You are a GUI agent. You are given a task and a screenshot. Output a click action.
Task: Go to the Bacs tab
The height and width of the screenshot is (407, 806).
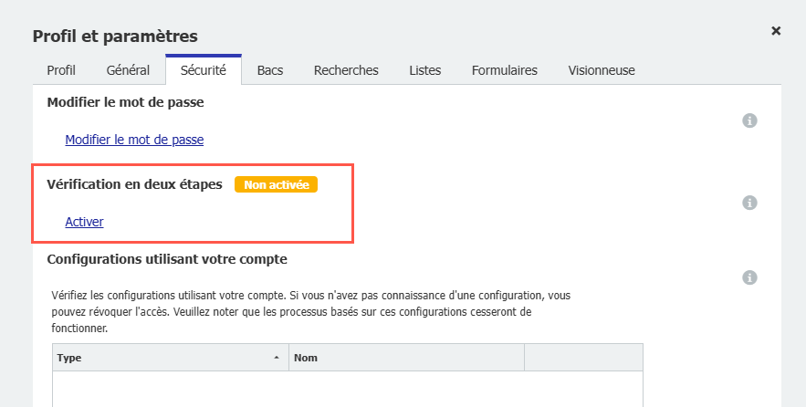[270, 70]
